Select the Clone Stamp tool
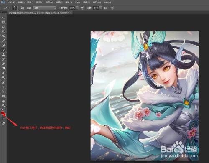This screenshot has height=163, width=209. click(3, 55)
